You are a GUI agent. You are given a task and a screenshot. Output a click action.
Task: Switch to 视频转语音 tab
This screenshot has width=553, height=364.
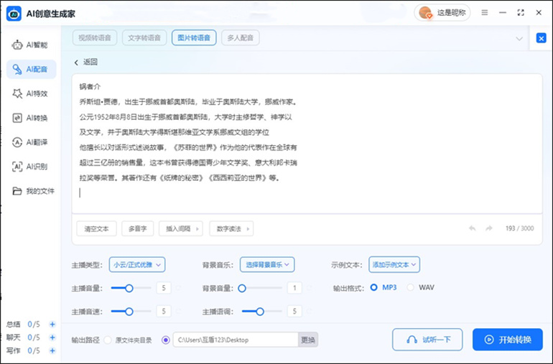pyautogui.click(x=95, y=38)
